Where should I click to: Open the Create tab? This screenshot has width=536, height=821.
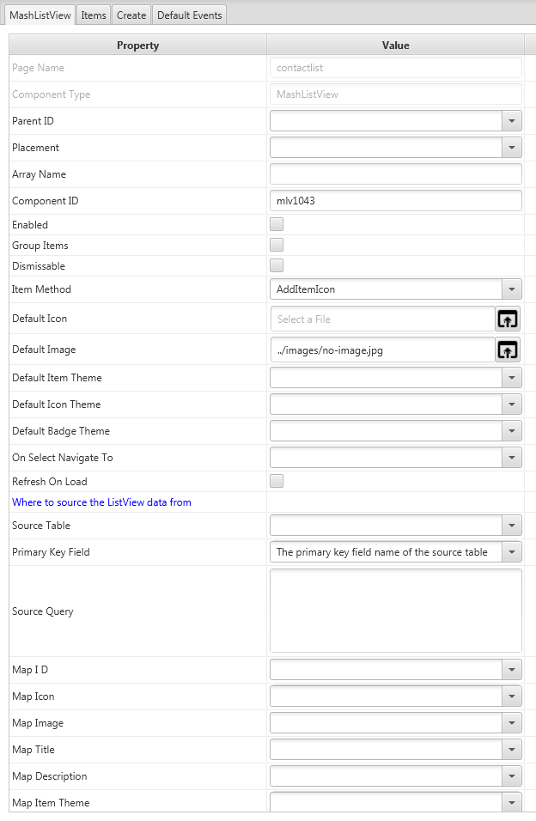[131, 15]
